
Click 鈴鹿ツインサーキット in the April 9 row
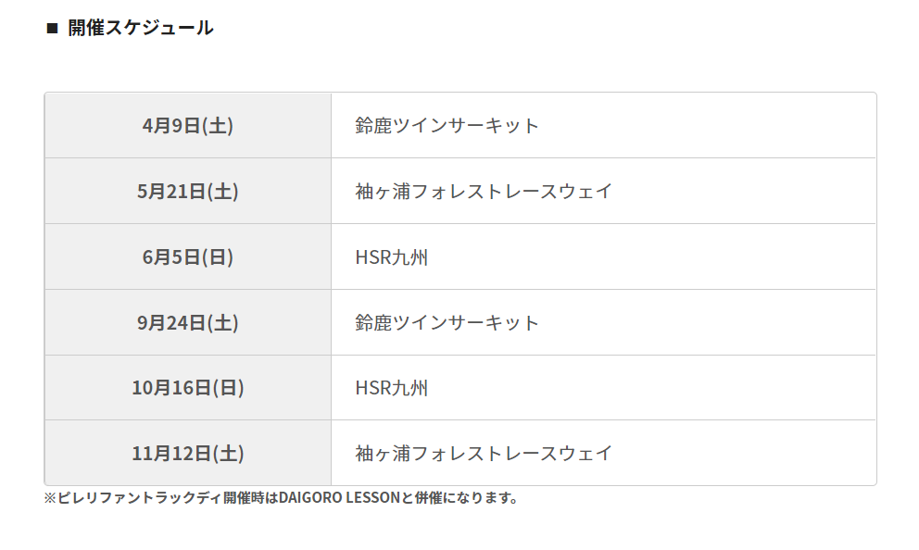447,125
